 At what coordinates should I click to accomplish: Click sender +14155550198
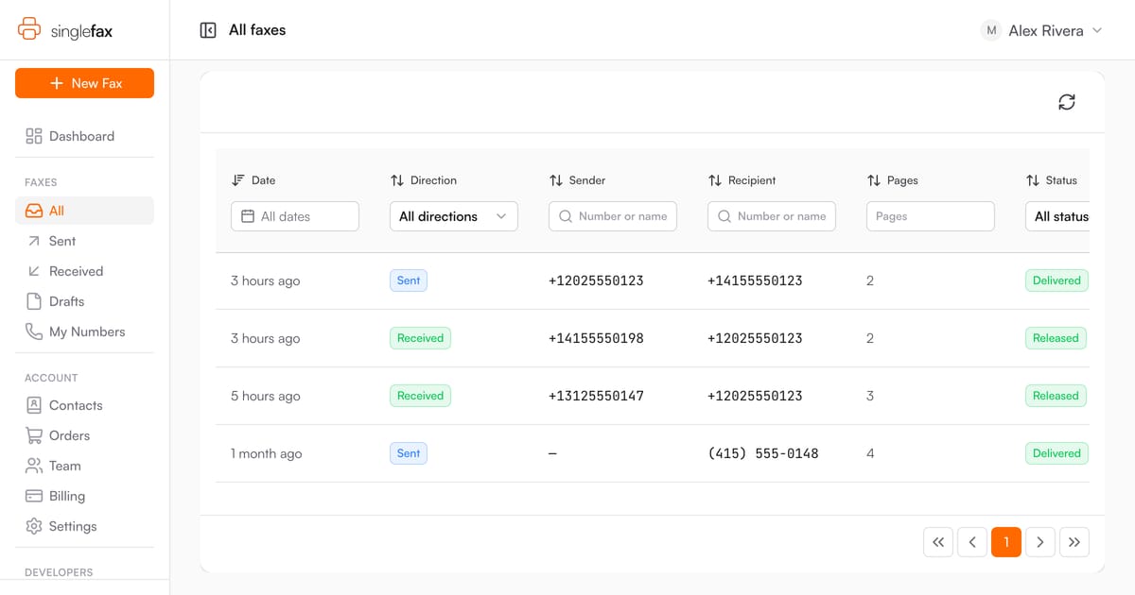596,338
